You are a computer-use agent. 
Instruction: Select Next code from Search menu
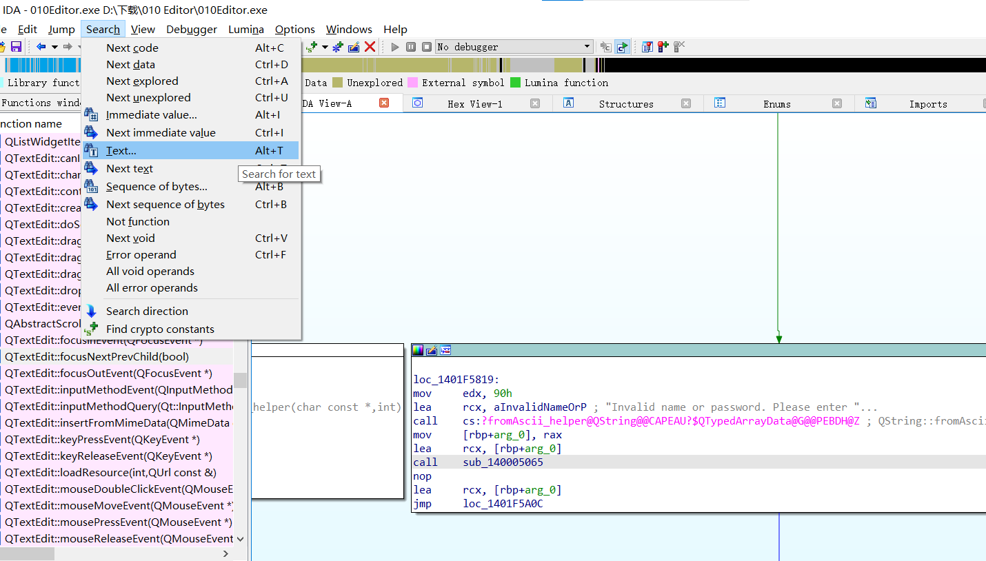click(191, 48)
